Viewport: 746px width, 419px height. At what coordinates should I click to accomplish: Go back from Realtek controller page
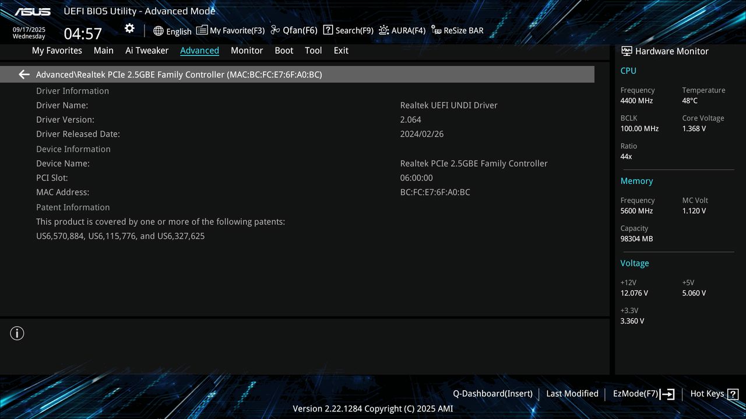click(23, 74)
